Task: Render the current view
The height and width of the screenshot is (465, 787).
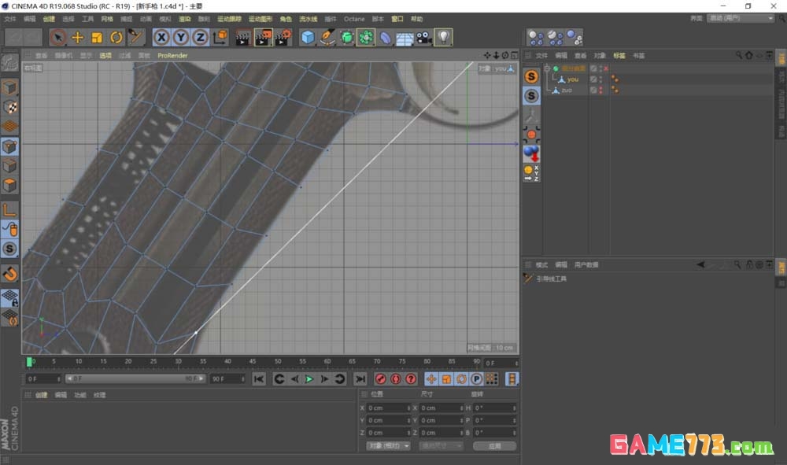Action: pos(241,37)
